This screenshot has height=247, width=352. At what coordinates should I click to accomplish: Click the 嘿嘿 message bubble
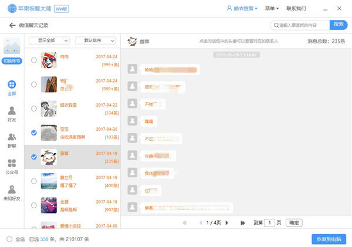point(148,121)
